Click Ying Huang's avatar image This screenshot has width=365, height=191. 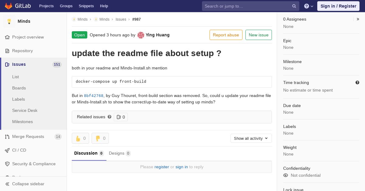point(141,35)
